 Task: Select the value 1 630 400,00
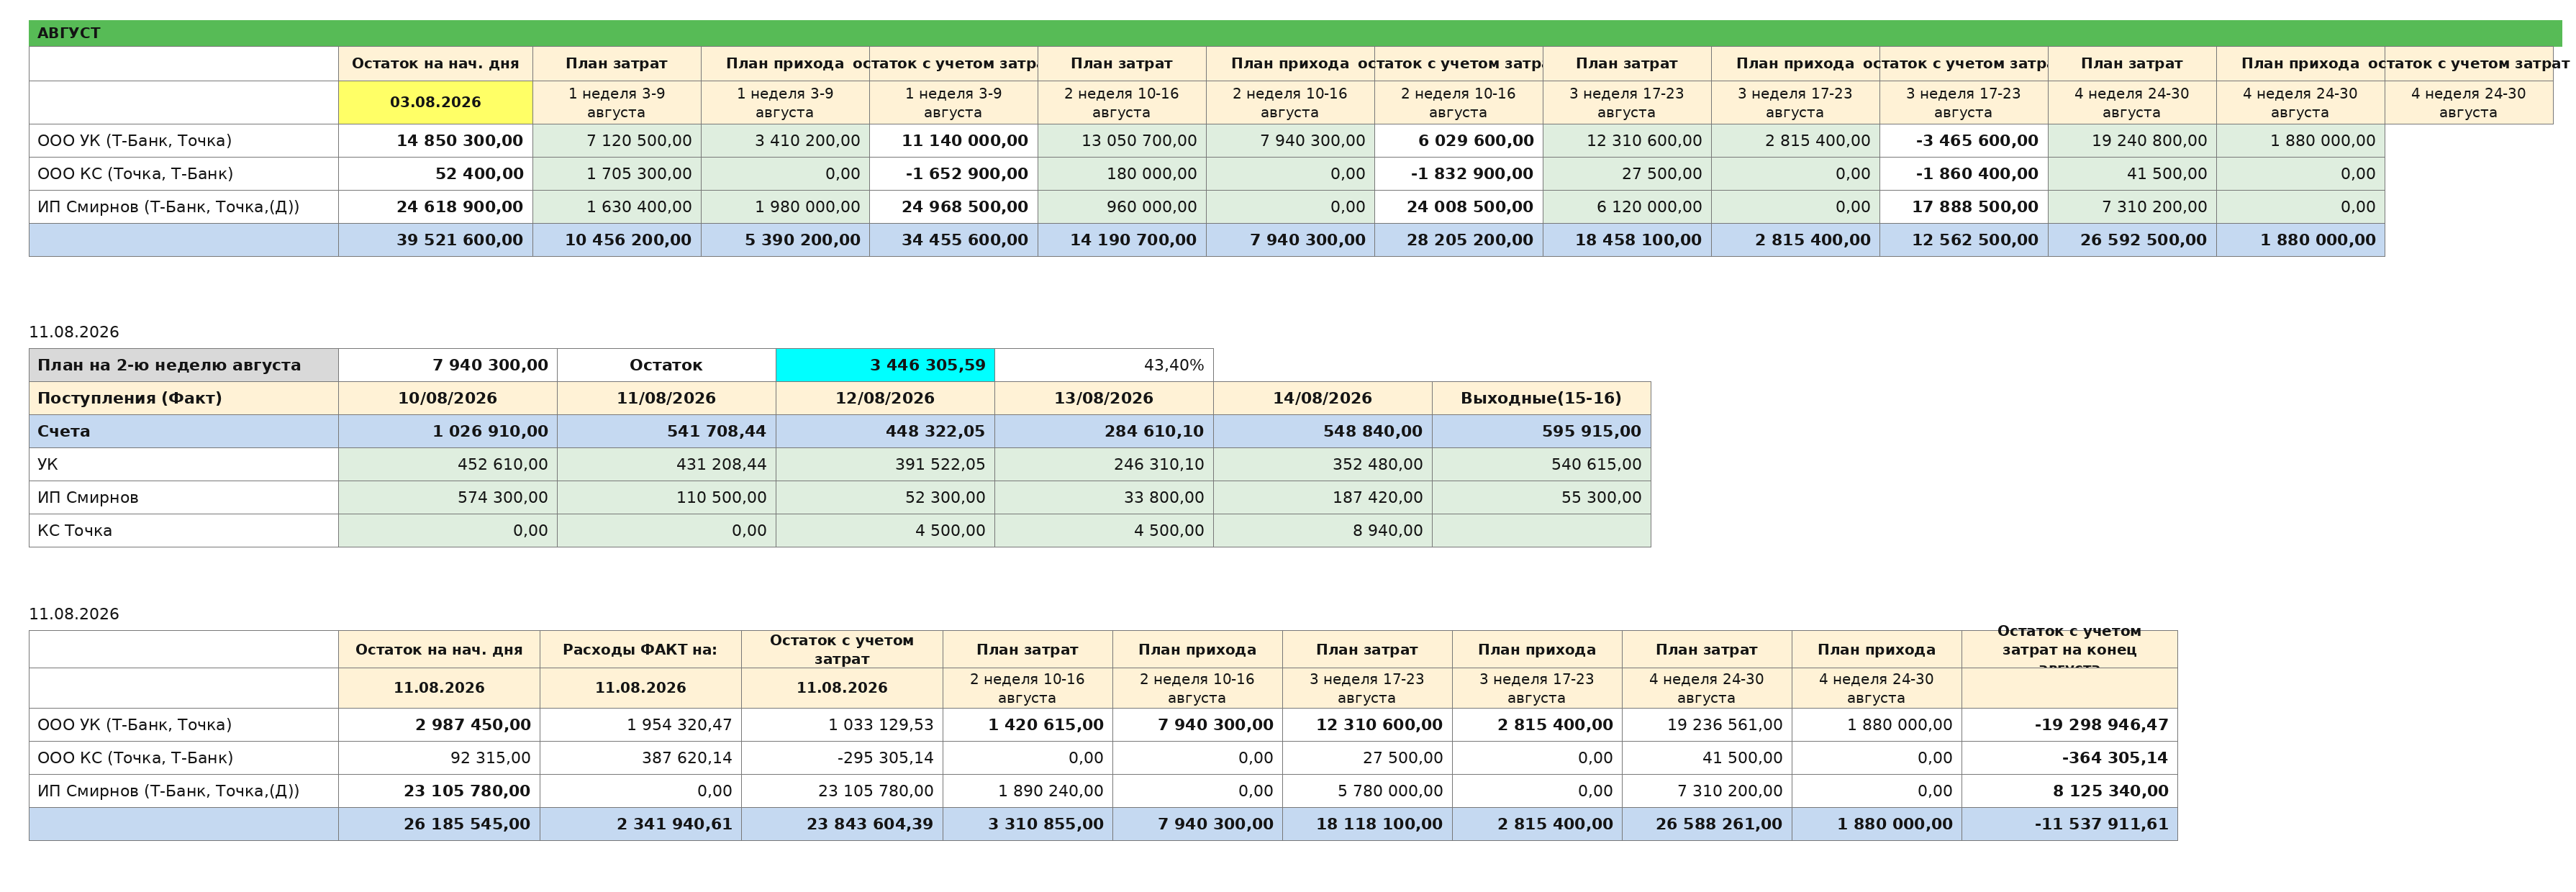pos(616,207)
